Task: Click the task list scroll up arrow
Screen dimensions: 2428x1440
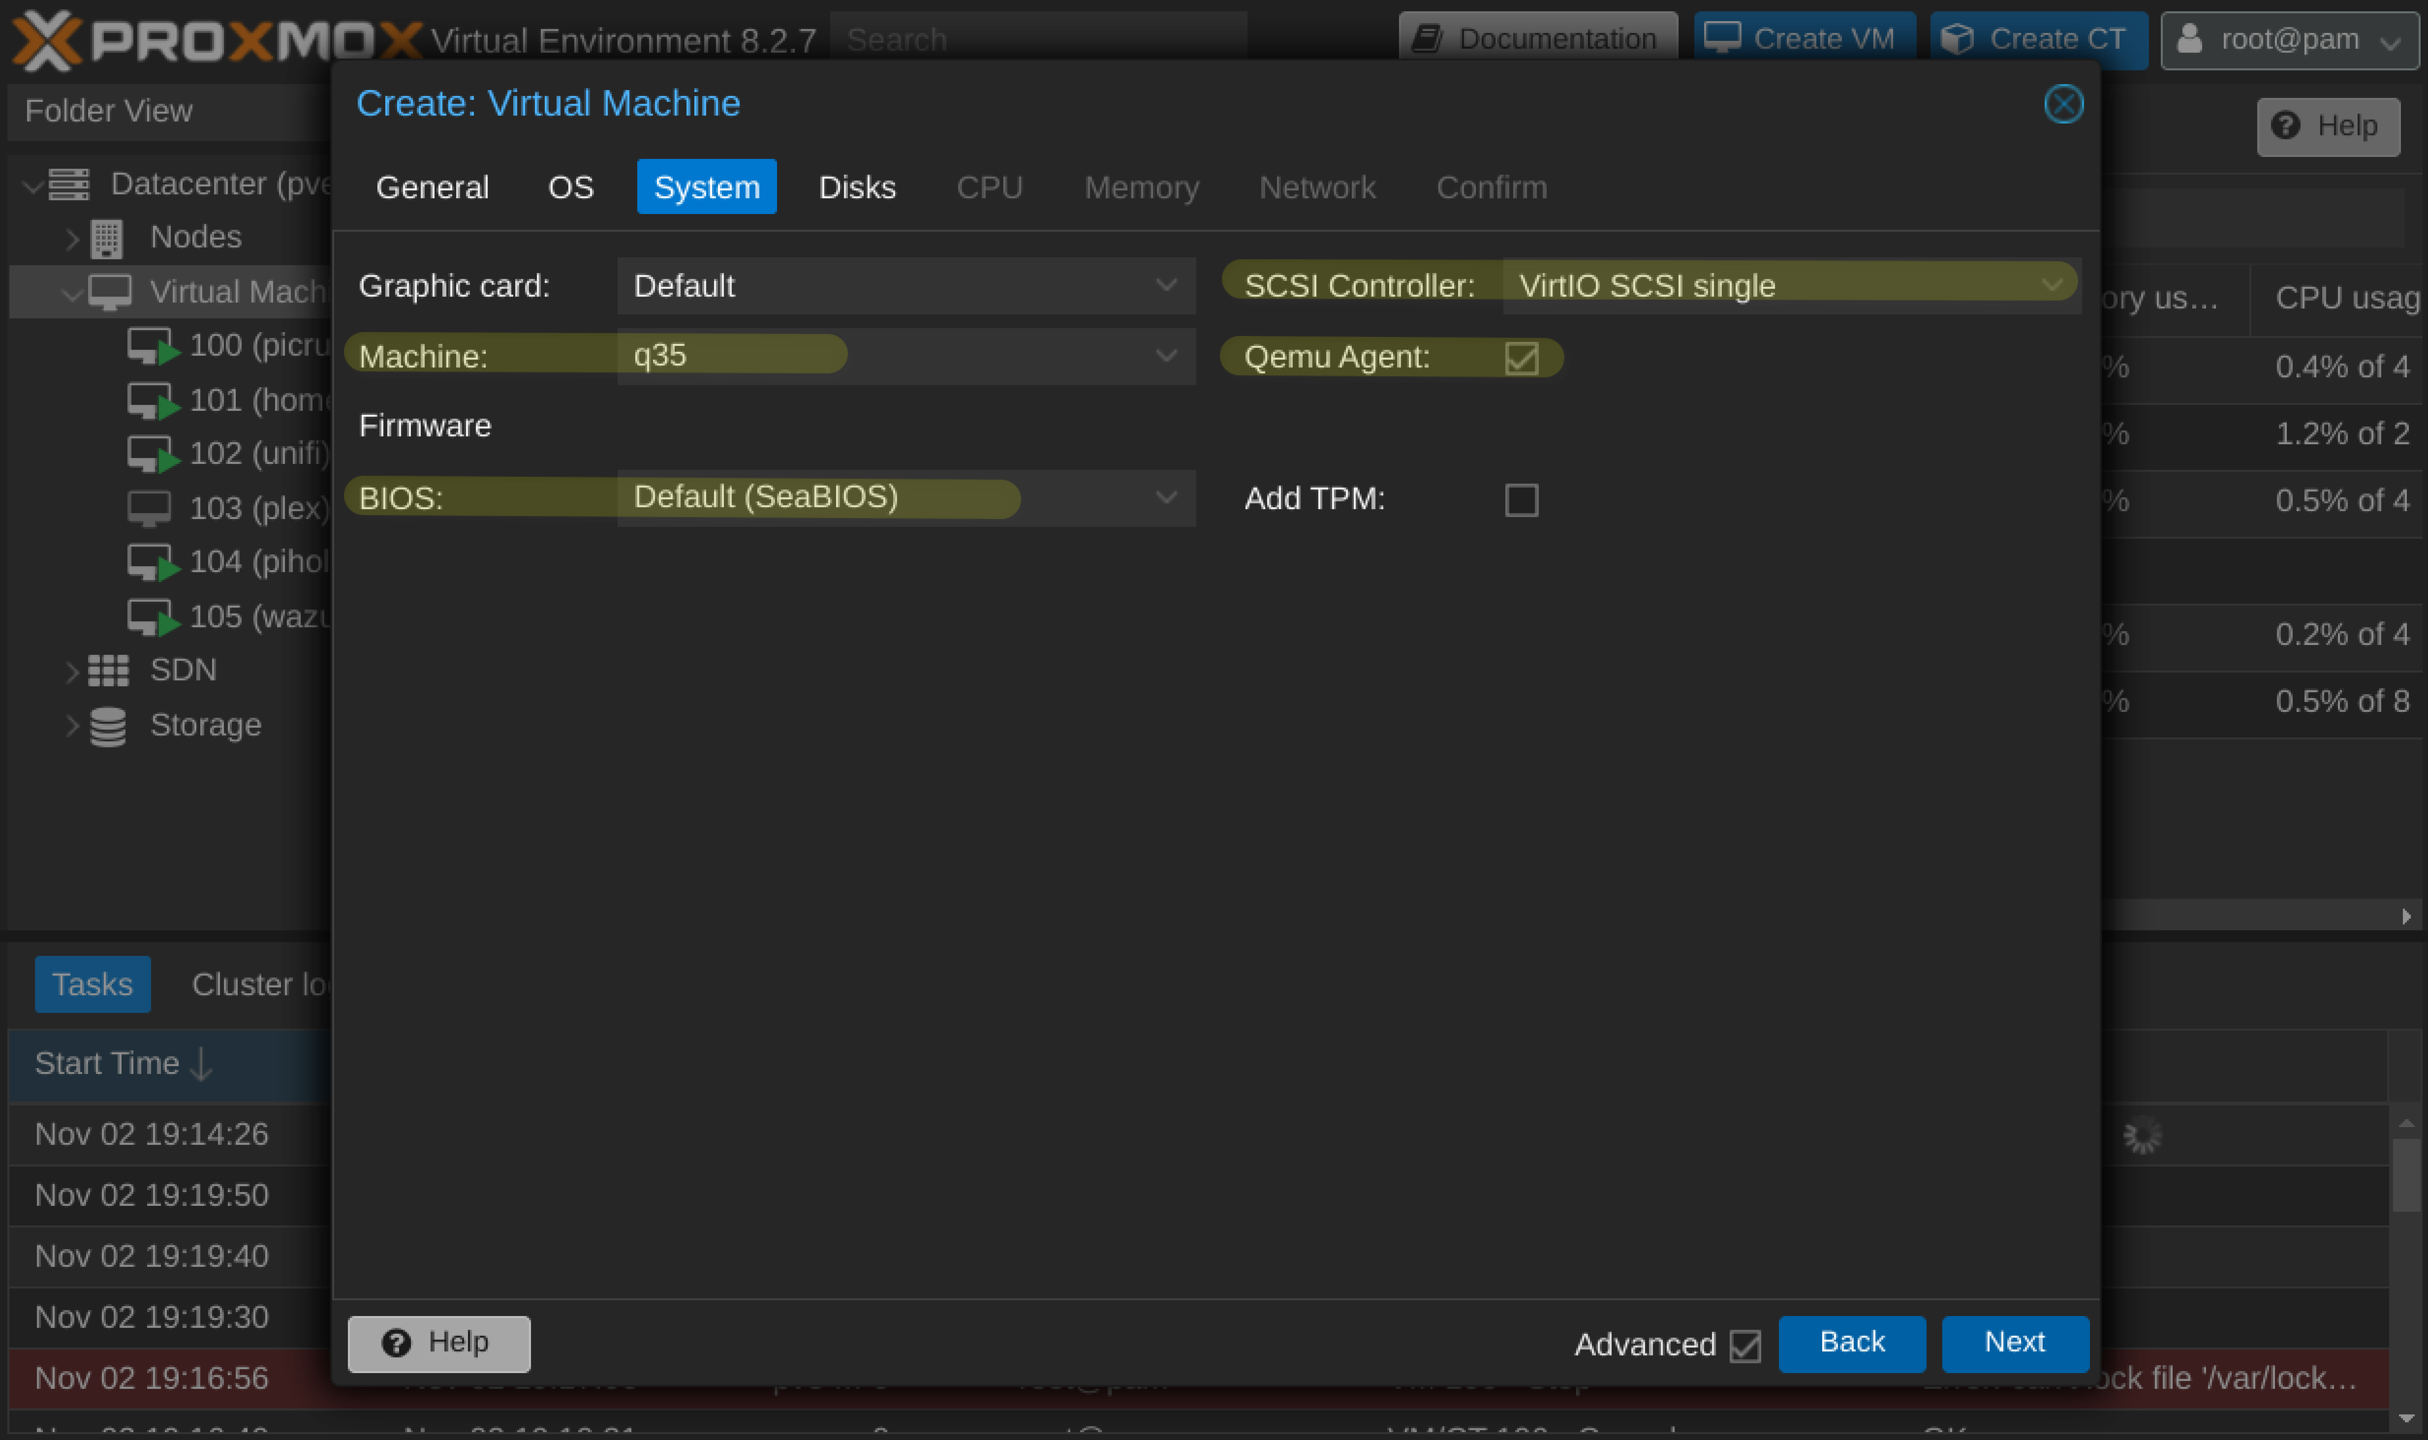Action: [x=2406, y=1124]
